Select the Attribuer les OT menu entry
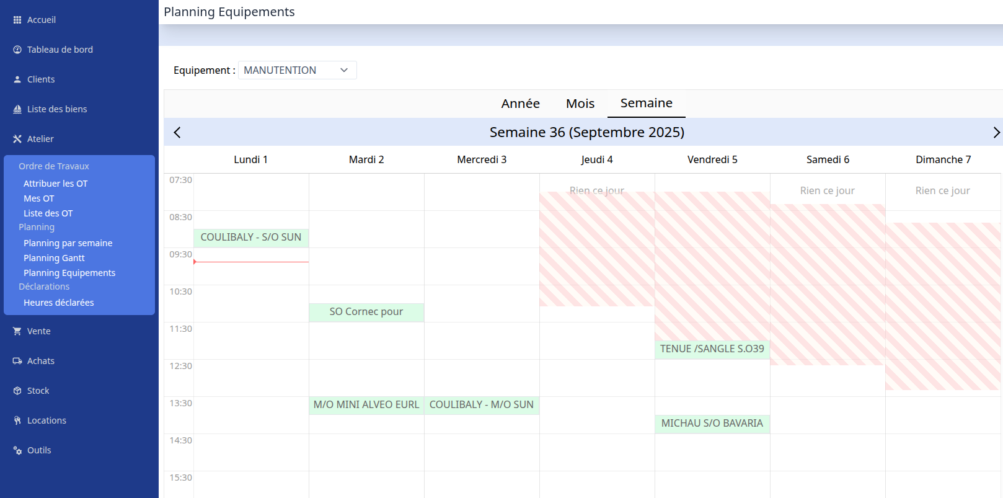1003x498 pixels. pyautogui.click(x=56, y=184)
